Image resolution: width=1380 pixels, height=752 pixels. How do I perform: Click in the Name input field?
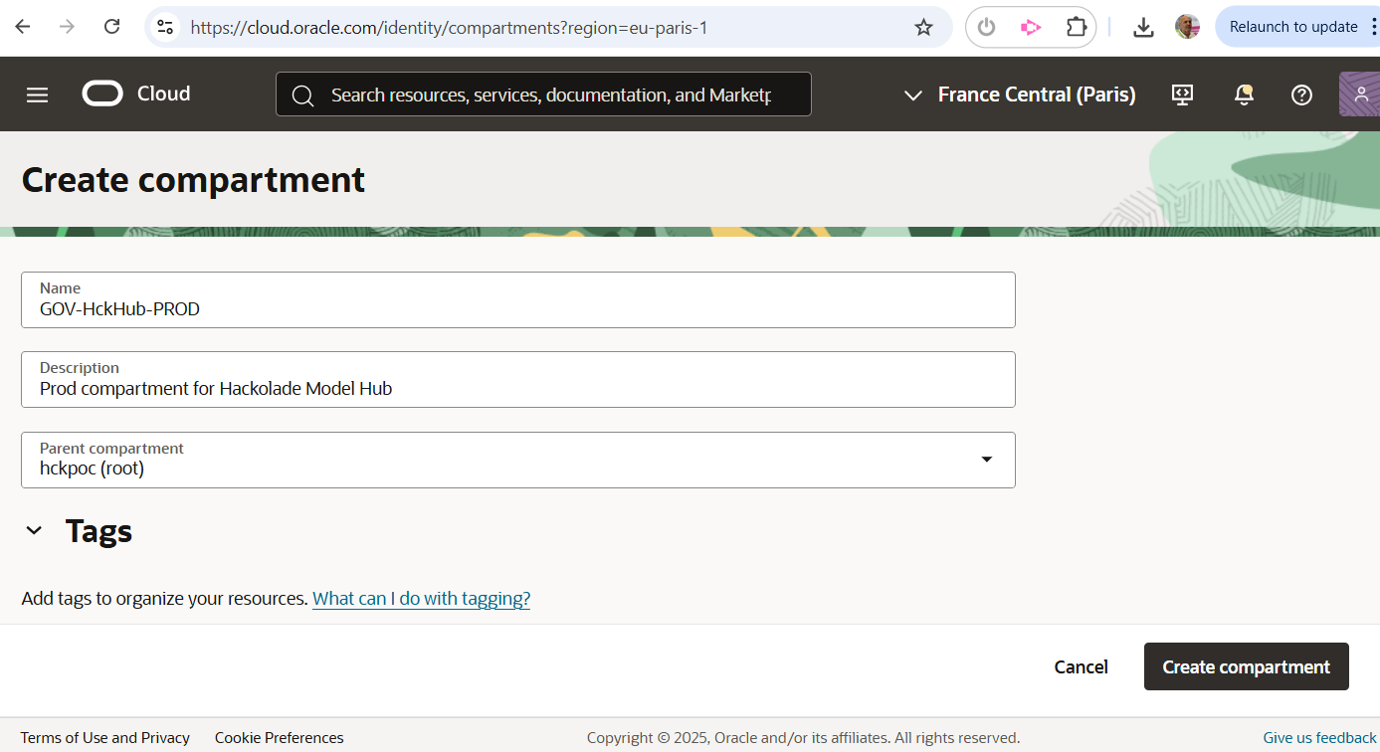(517, 308)
